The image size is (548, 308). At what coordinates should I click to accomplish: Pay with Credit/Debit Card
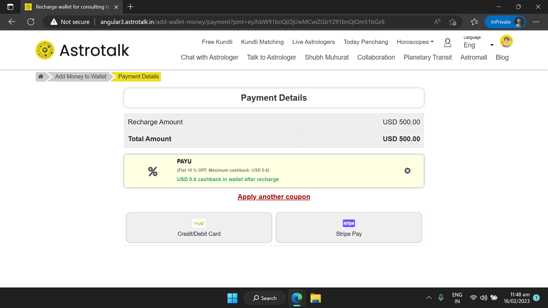point(199,228)
